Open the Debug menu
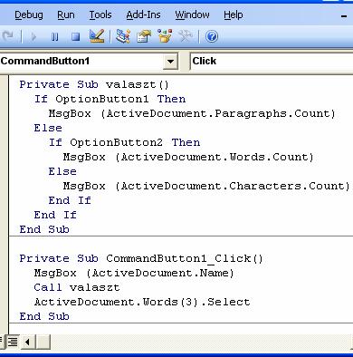This screenshot has width=353, height=357. point(29,14)
